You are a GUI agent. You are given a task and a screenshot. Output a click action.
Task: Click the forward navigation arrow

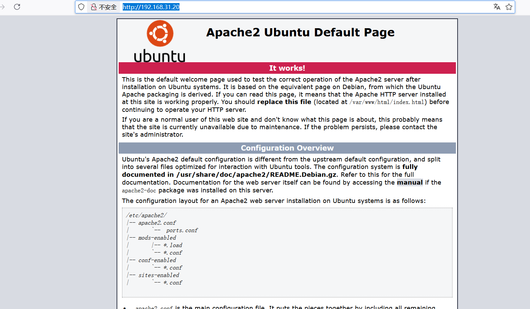click(2, 7)
